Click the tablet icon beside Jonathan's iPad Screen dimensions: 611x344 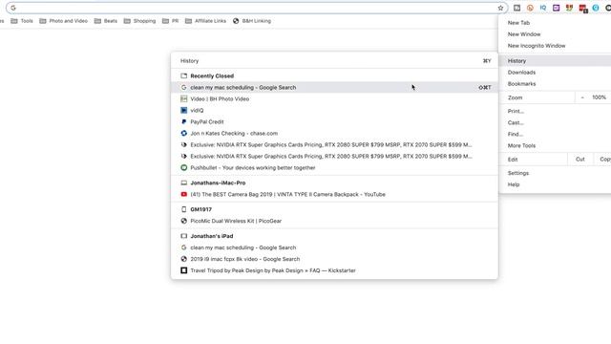pos(184,236)
